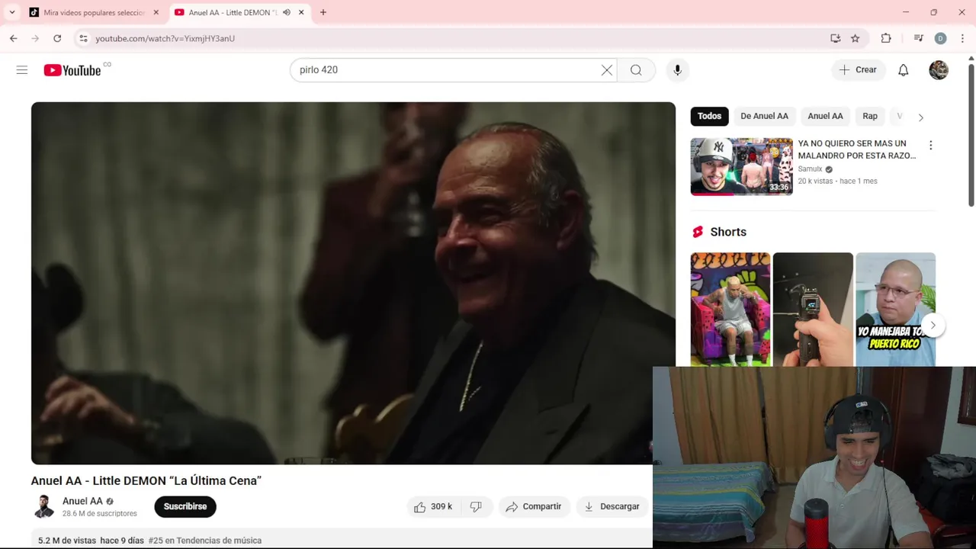Bookmark this page with star icon
The width and height of the screenshot is (976, 549).
click(x=856, y=38)
